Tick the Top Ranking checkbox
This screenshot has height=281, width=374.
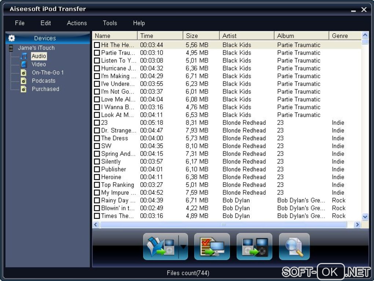pyautogui.click(x=97, y=185)
